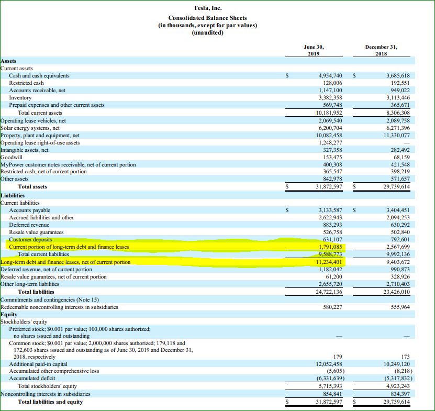Click 'Resale value guarantees, net of current portion'
Screen dimensions: 435x411
[53, 276]
